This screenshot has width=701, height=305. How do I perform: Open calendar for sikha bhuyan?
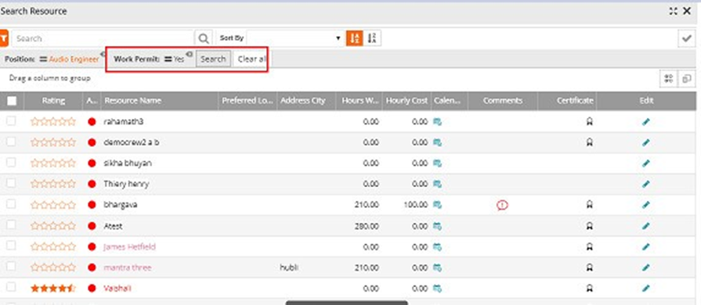point(438,163)
